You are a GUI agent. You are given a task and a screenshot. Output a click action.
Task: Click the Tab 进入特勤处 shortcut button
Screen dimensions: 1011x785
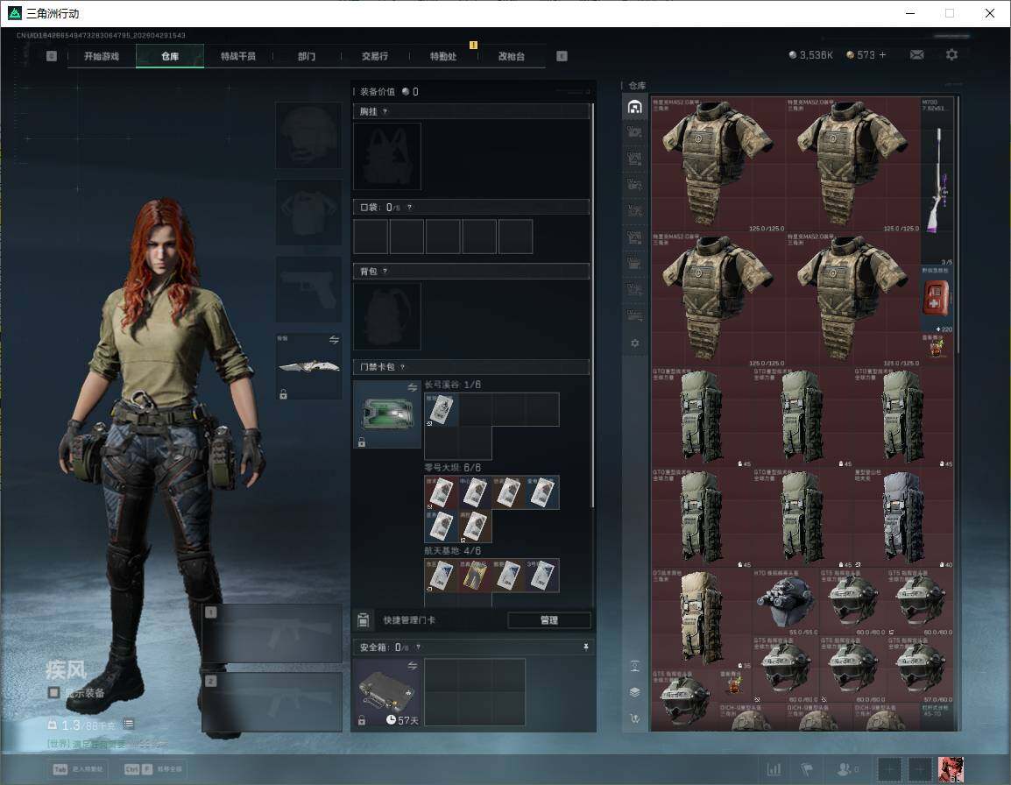click(77, 769)
